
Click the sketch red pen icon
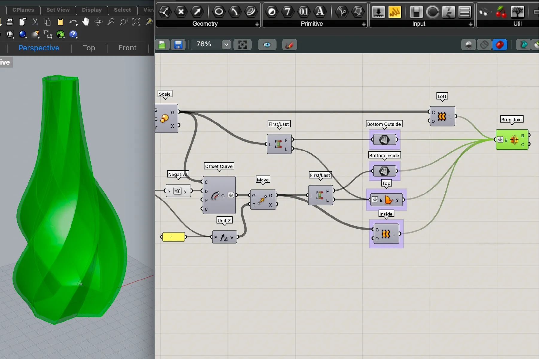point(289,45)
